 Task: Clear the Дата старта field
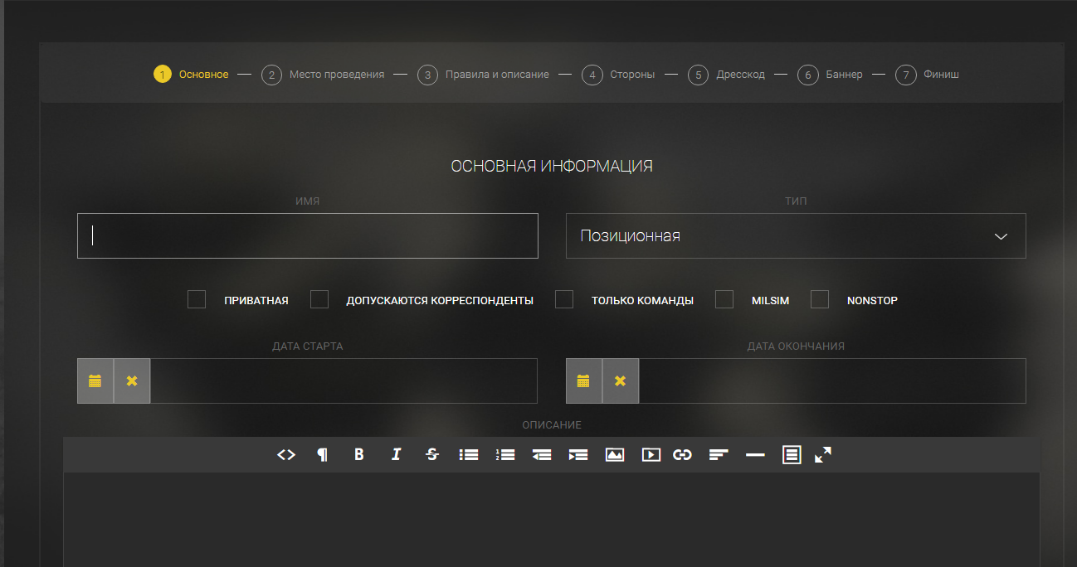tap(132, 381)
